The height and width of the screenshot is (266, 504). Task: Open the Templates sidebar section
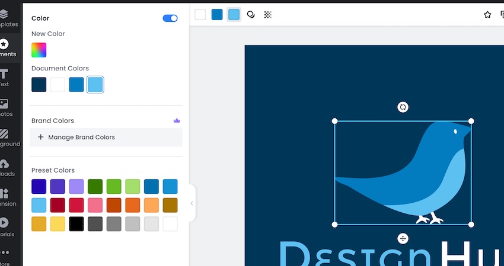pyautogui.click(x=8, y=18)
